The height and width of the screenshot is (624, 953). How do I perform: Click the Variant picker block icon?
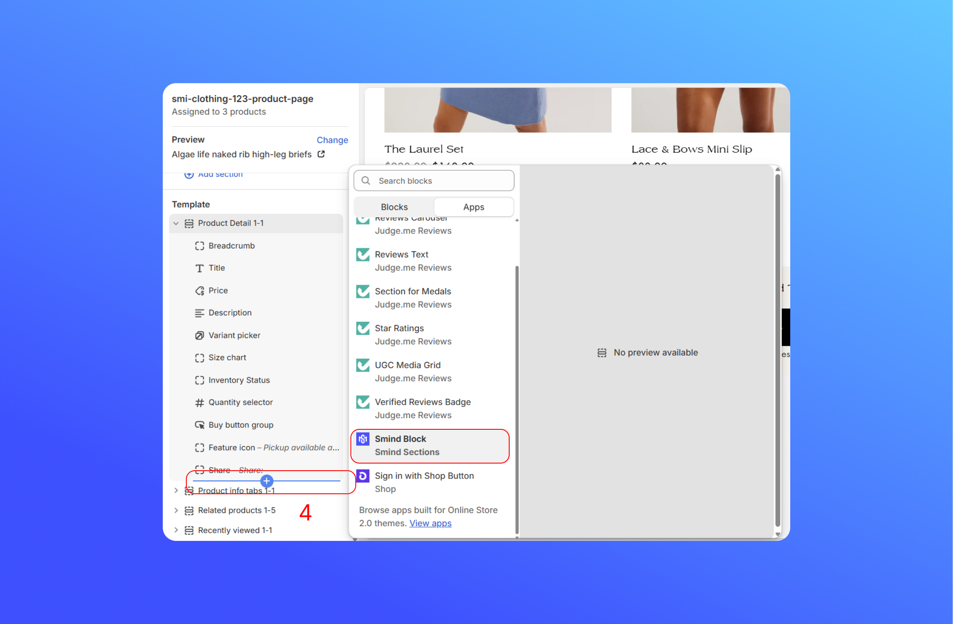(200, 336)
